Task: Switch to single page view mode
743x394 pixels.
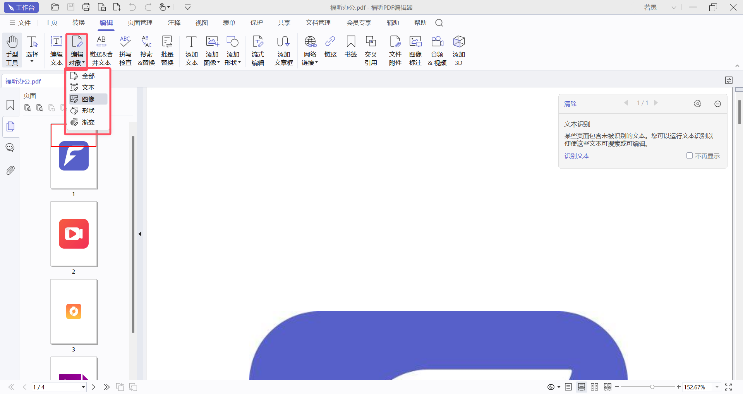Action: [568, 387]
